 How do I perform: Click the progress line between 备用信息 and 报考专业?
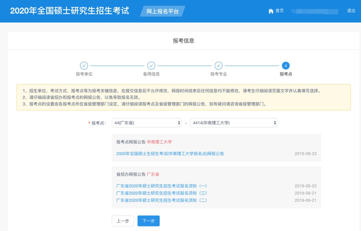click(185, 66)
